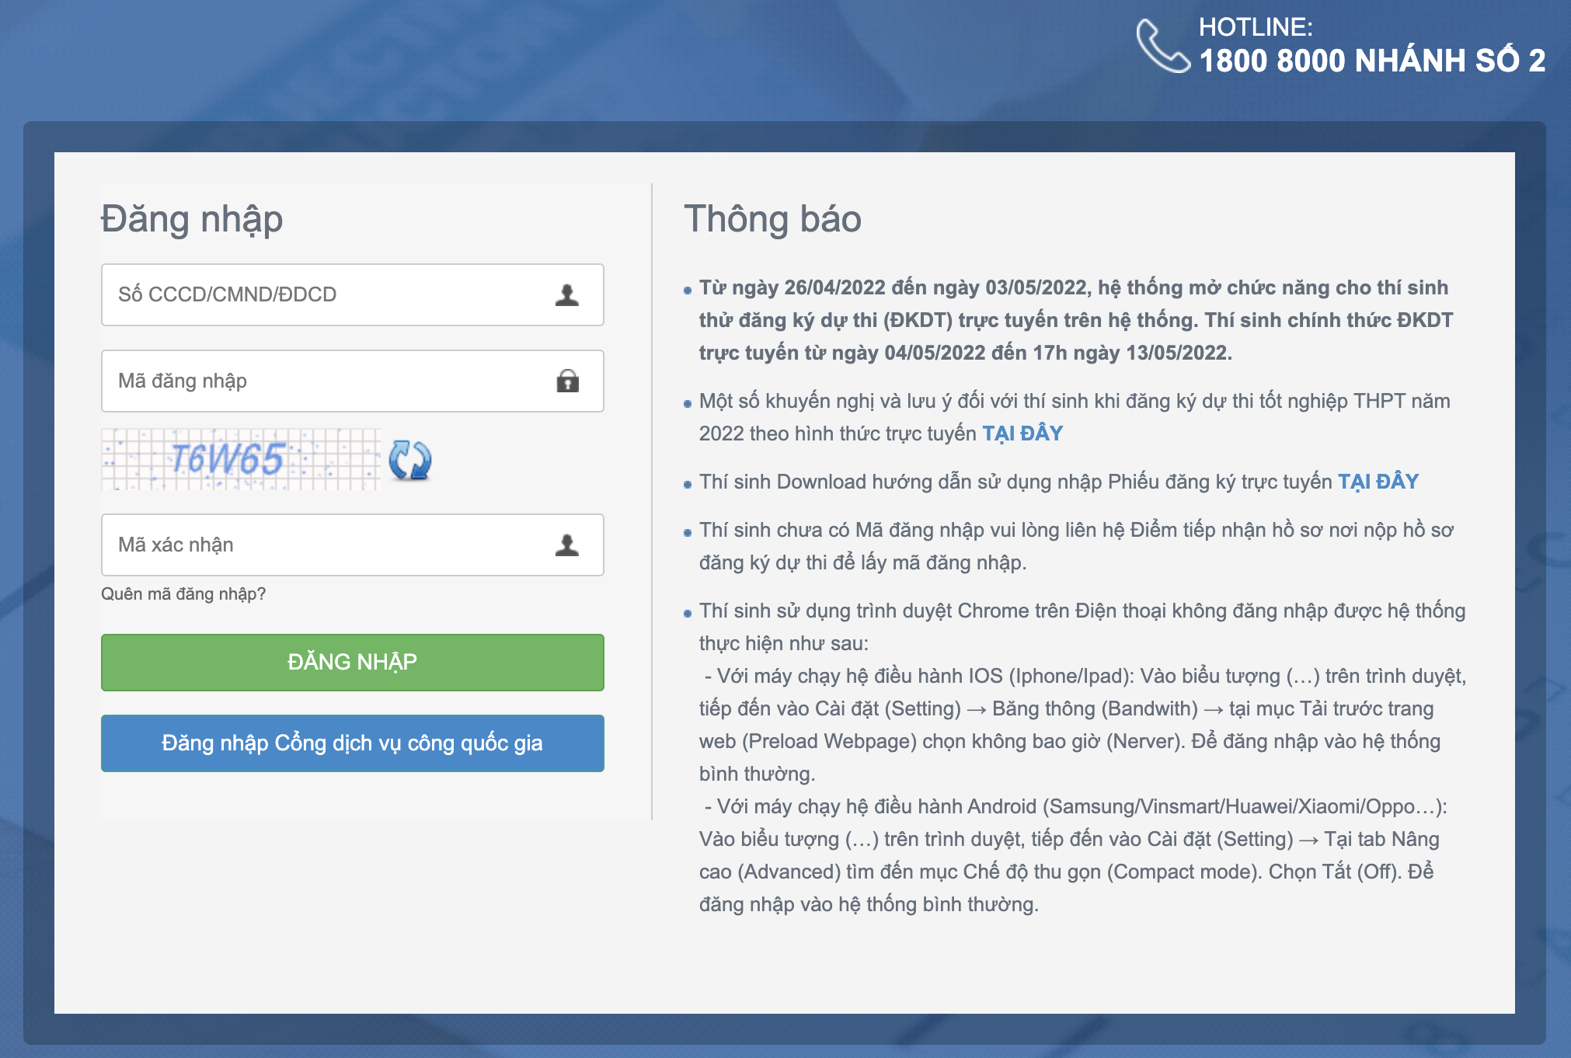Focus the Số CCCD/CMND/ĐDCD input field
Screen dimensions: 1571x1058
326,294
